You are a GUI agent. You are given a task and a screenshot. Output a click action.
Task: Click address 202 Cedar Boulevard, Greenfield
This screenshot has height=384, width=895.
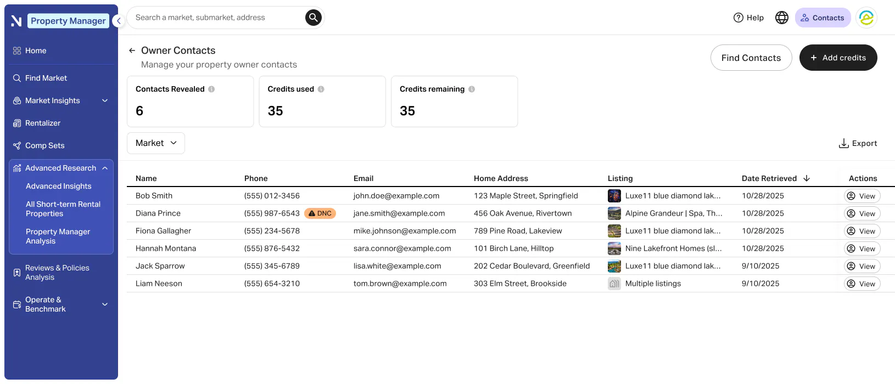tap(532, 266)
